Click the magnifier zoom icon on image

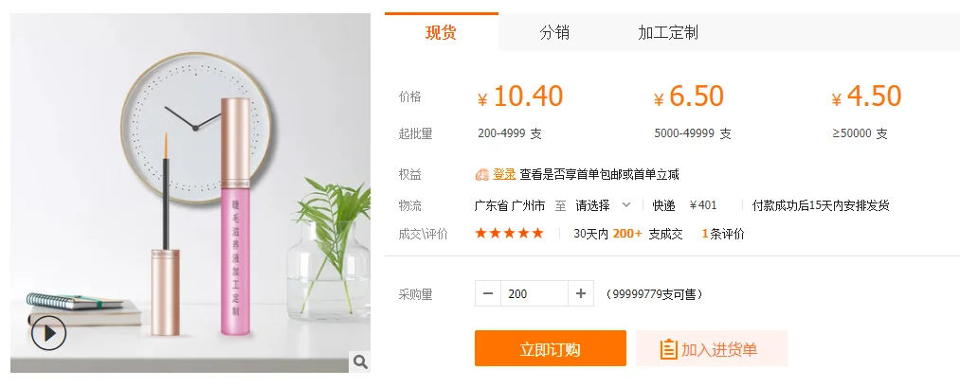coord(360,362)
